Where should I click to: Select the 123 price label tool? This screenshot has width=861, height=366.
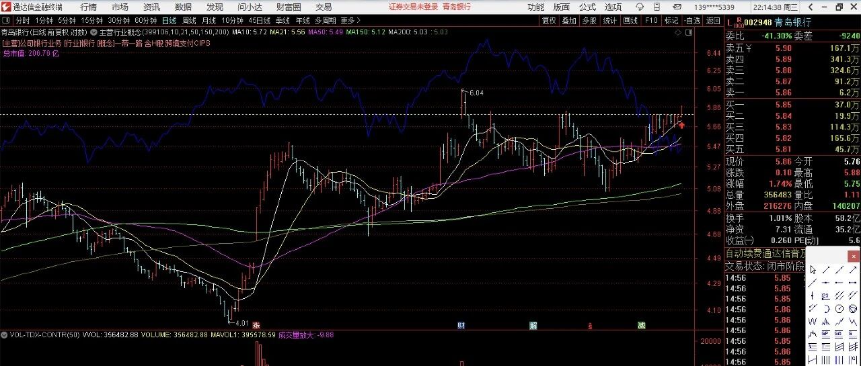tap(826, 295)
